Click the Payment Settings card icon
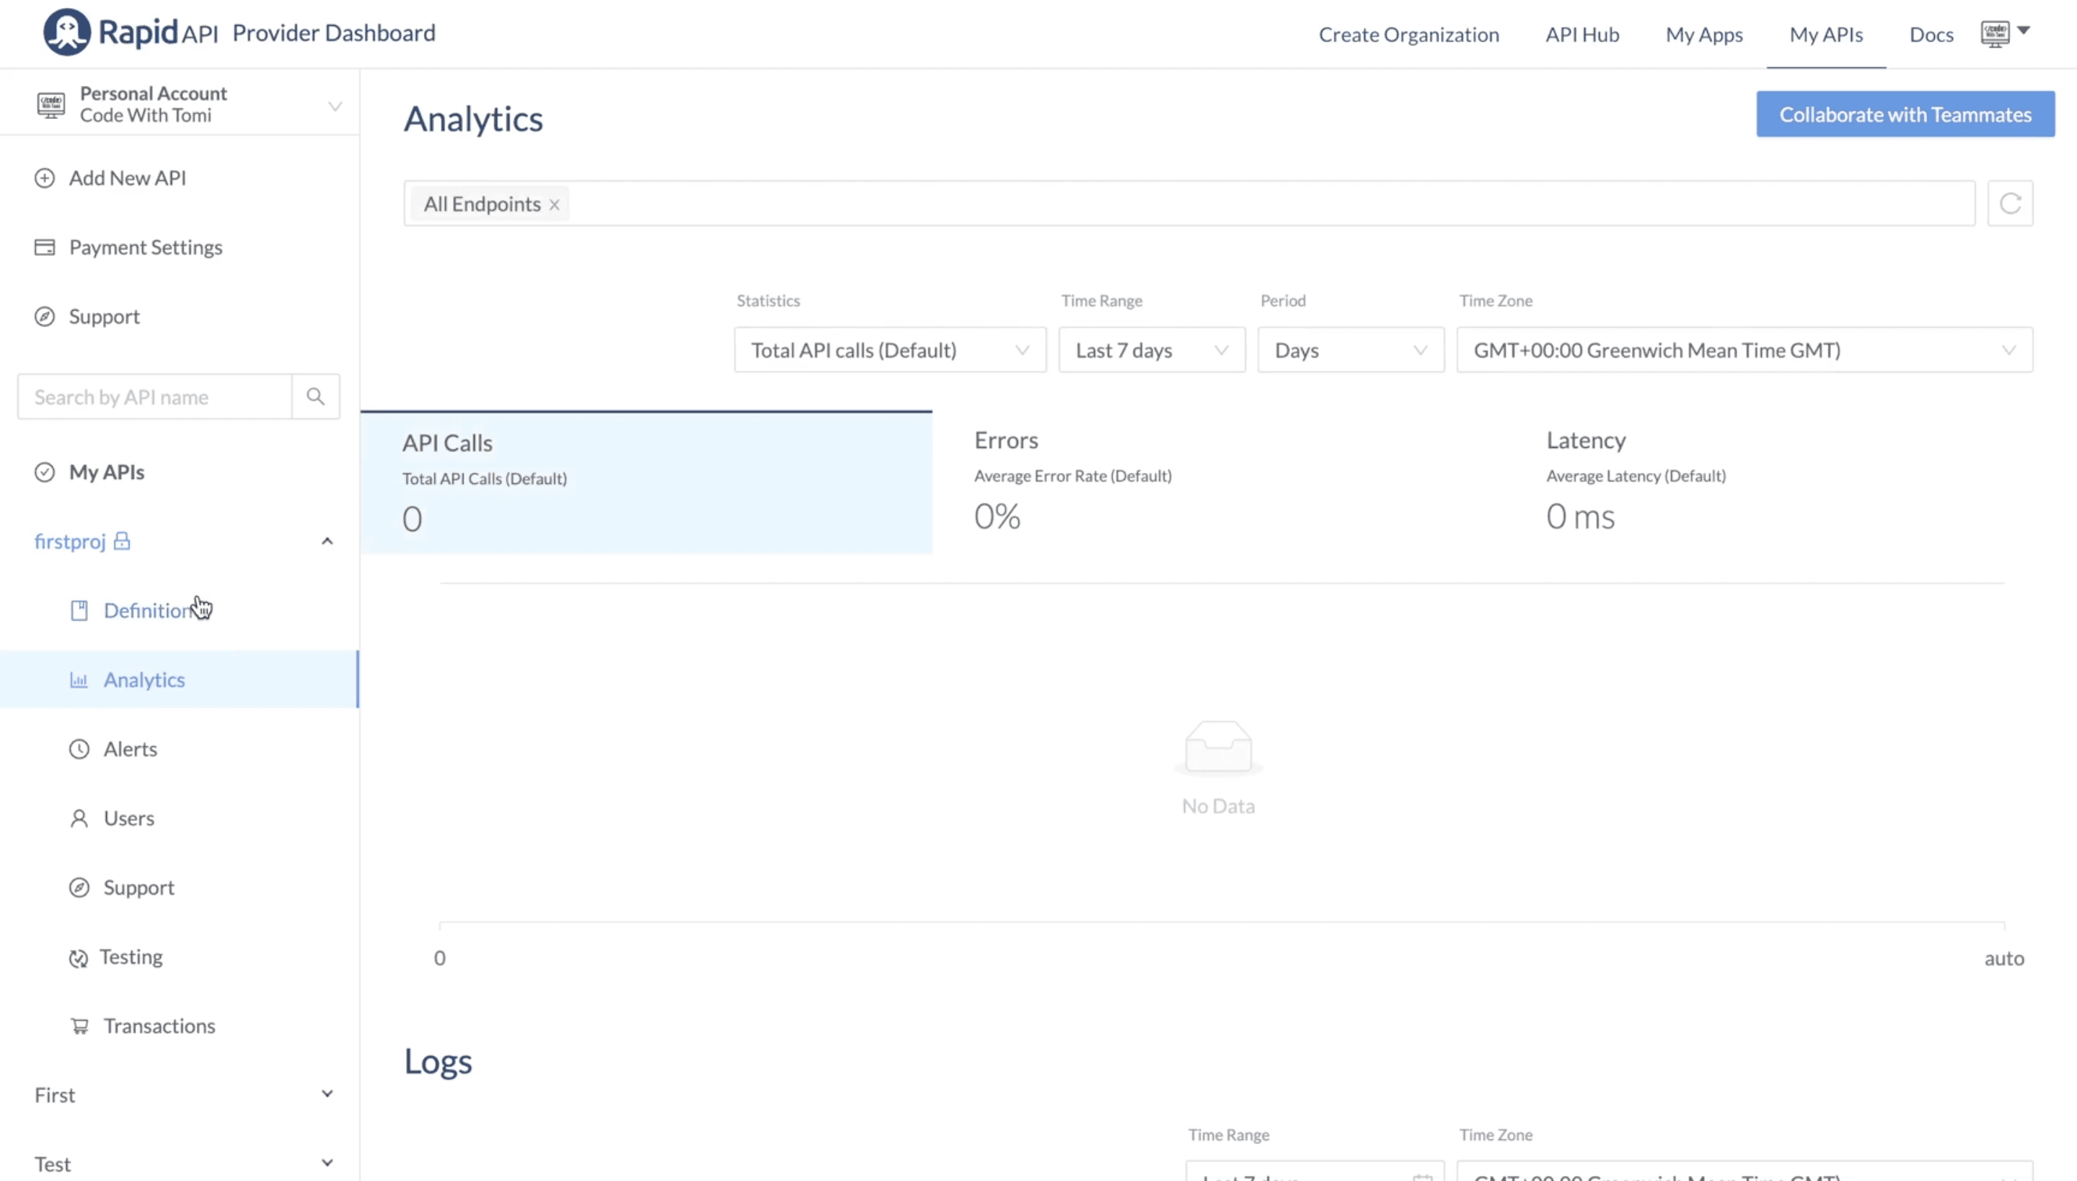 [45, 247]
